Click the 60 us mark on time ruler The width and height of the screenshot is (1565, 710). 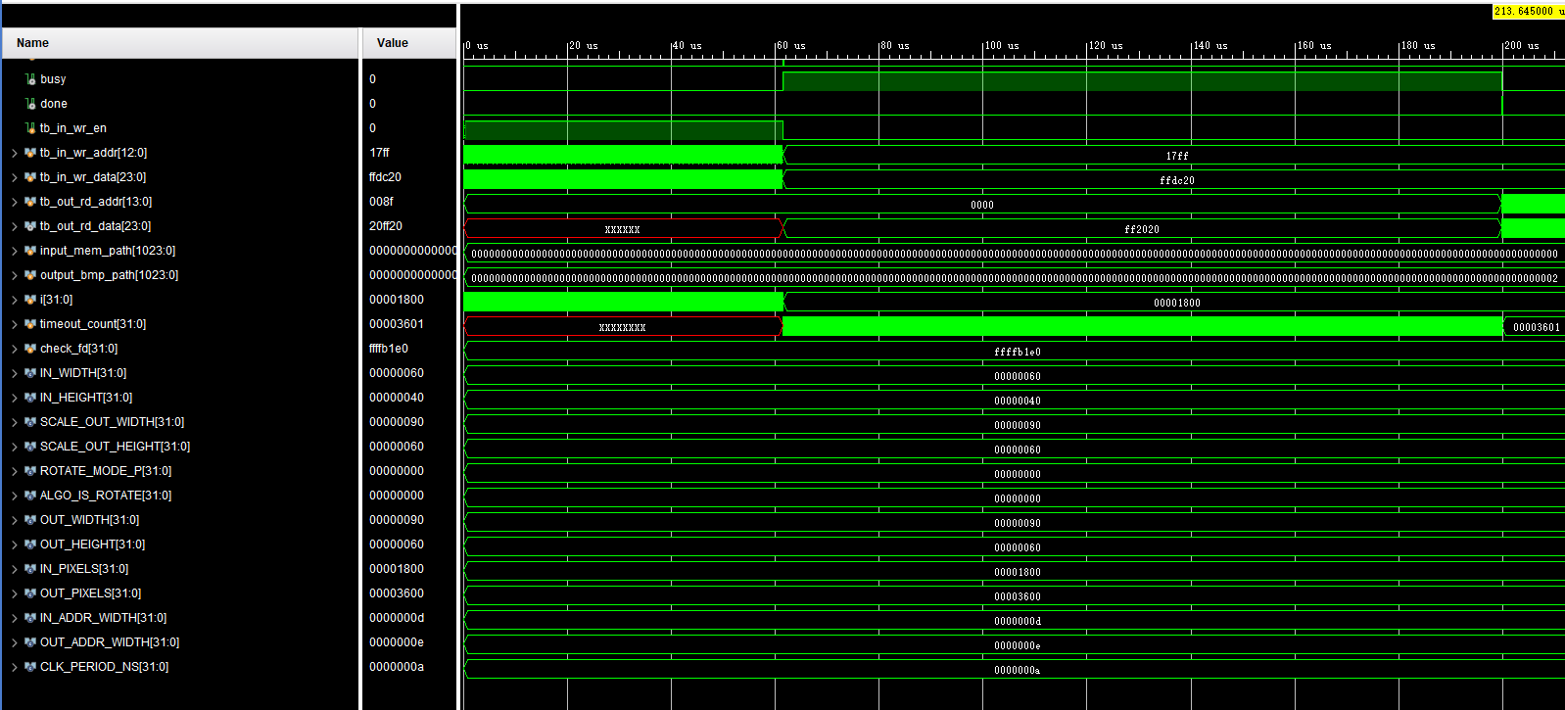(792, 46)
